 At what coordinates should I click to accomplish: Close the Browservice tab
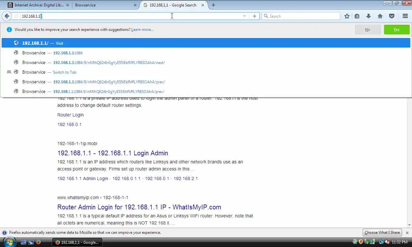(135, 5)
